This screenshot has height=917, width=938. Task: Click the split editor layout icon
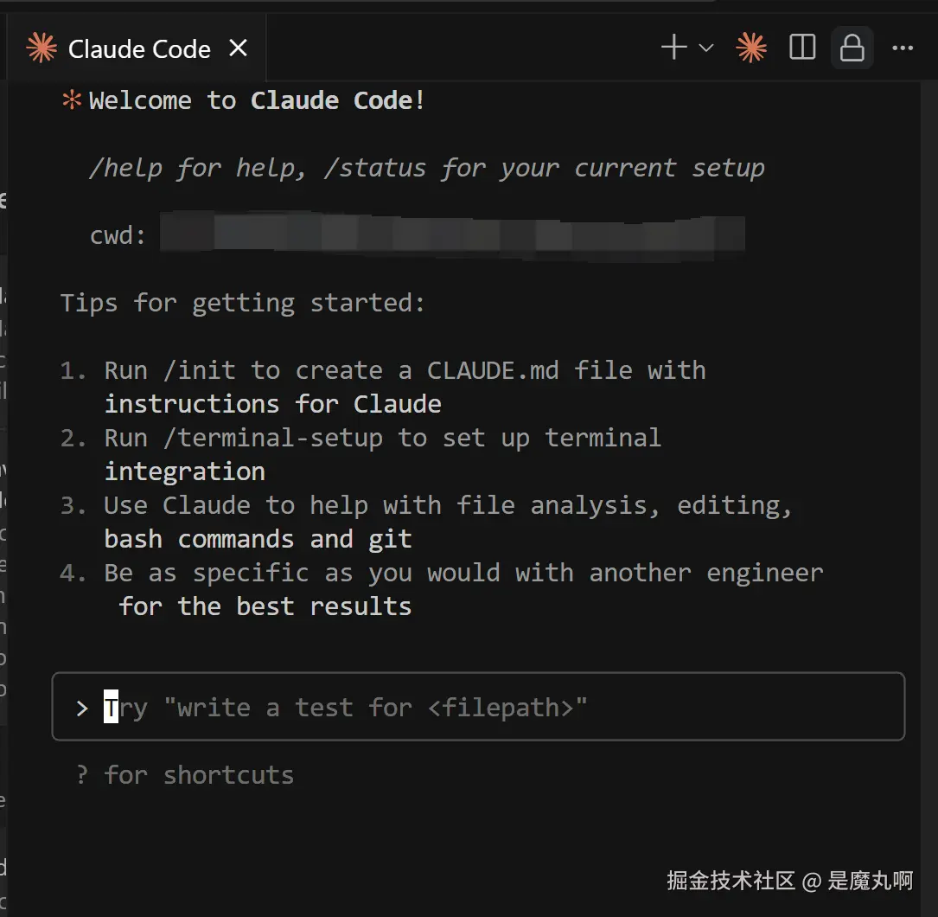pos(802,48)
